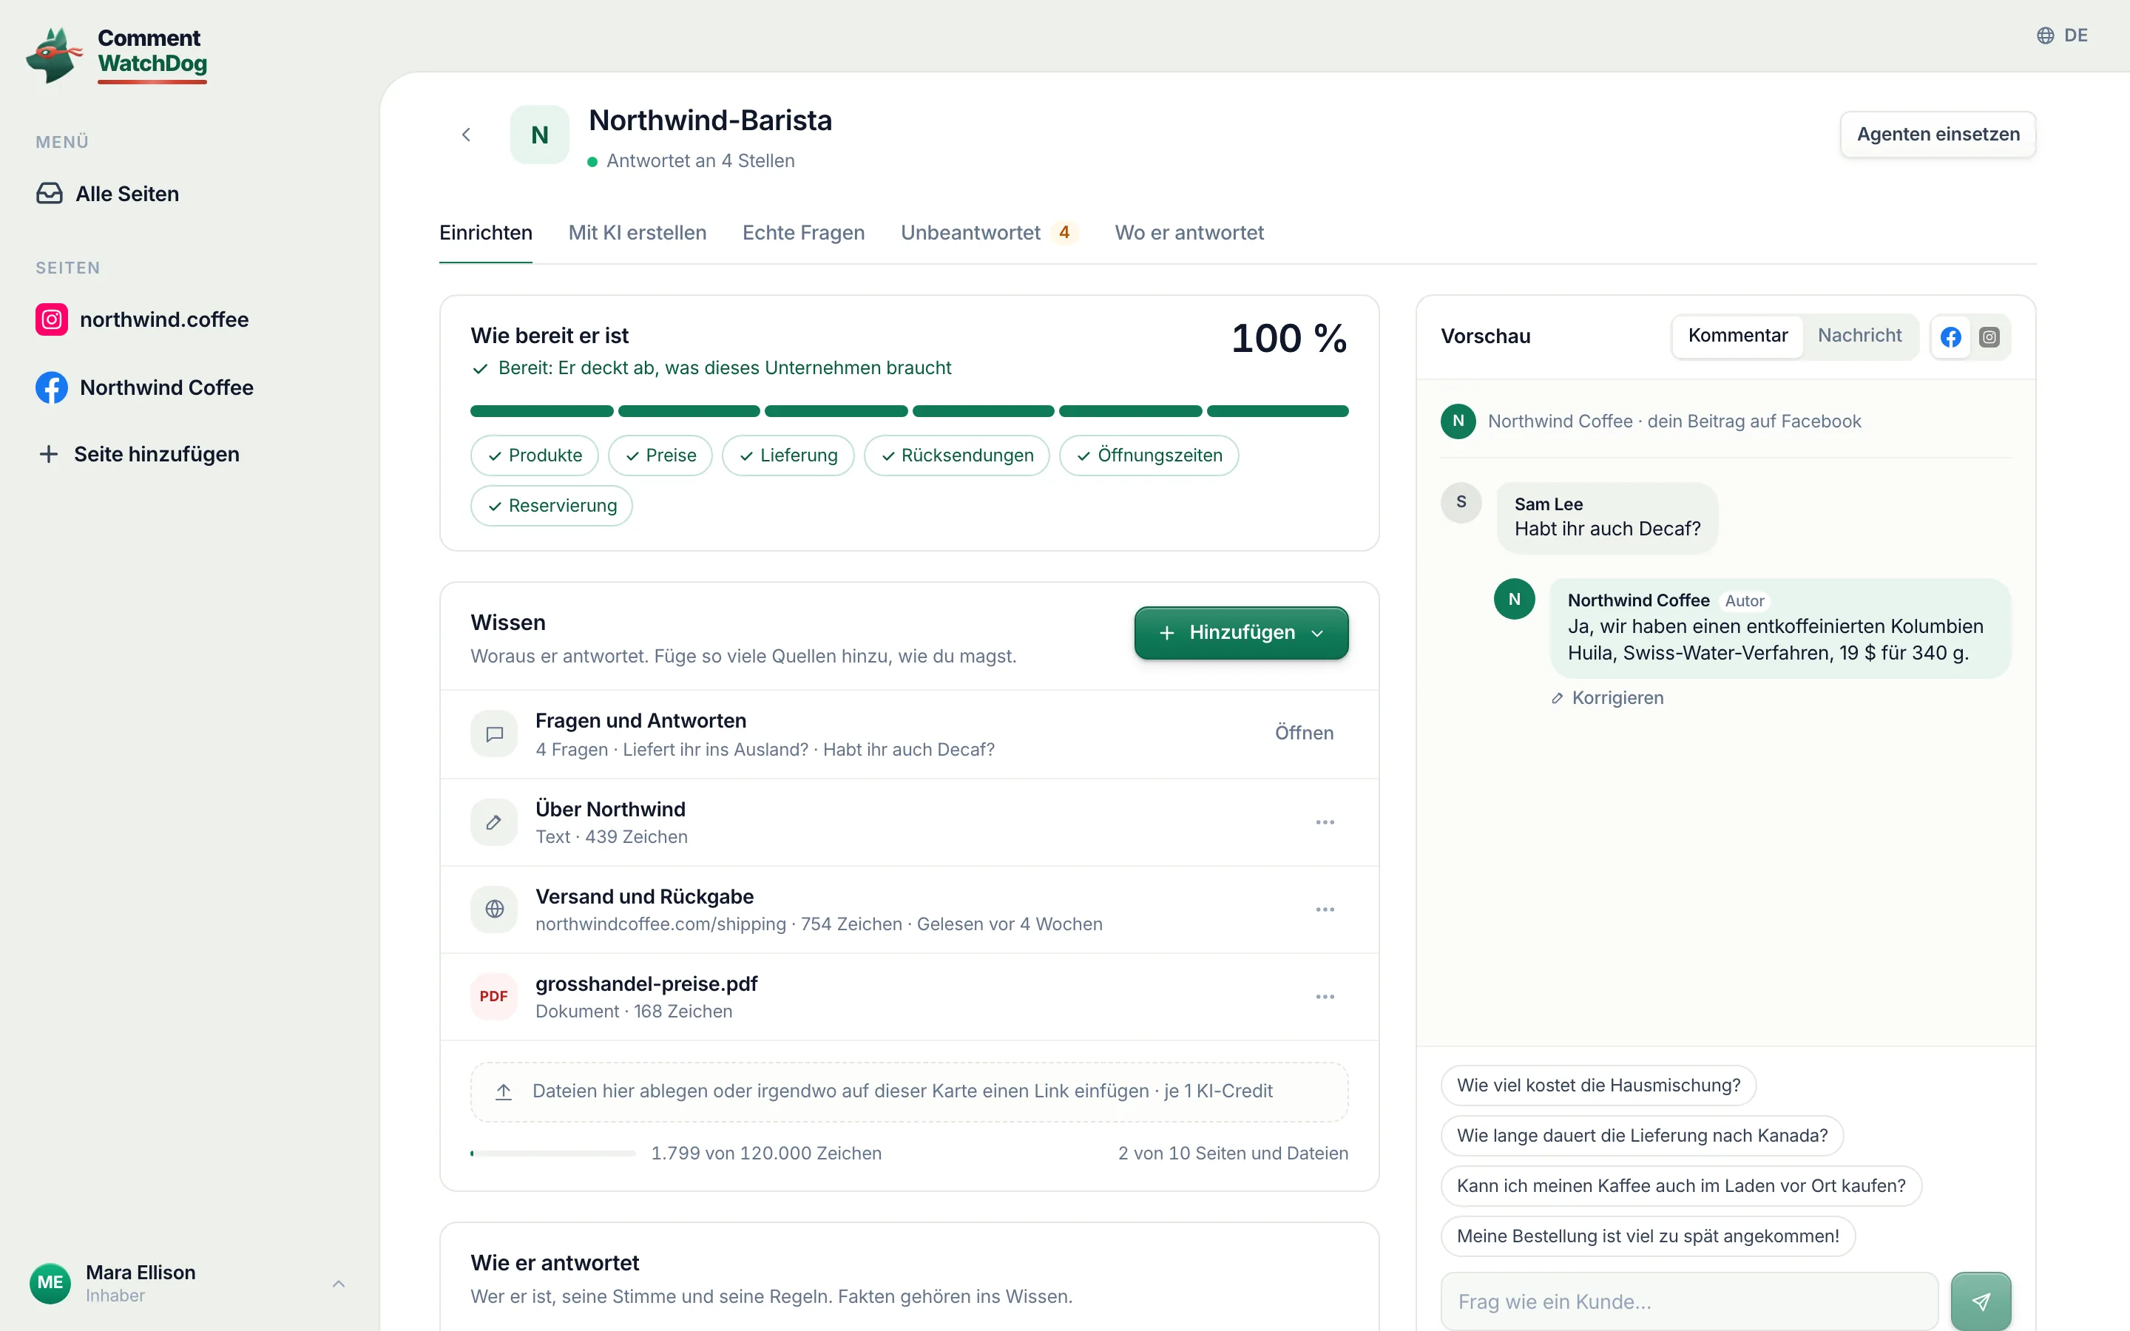The width and height of the screenshot is (2130, 1331).
Task: Go back using the left arrow
Action: point(467,135)
